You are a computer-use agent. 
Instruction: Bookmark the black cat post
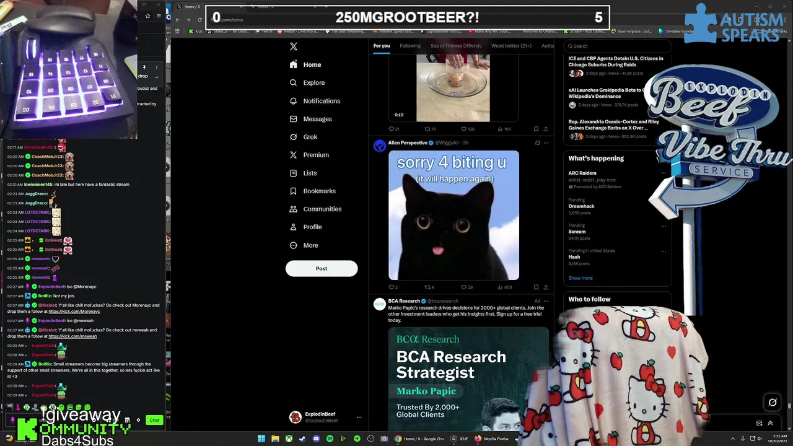536,287
